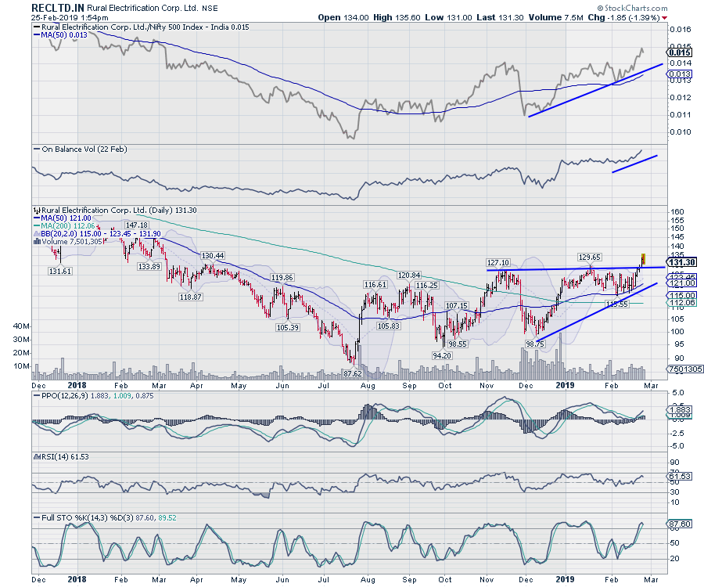Click the 116.61 price label
Viewport: 704px width, 587px height.
(375, 285)
